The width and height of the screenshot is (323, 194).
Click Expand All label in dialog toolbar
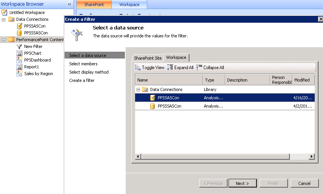(184, 68)
